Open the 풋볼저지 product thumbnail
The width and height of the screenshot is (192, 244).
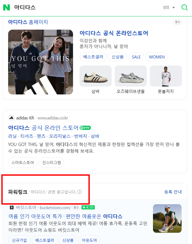[166, 76]
